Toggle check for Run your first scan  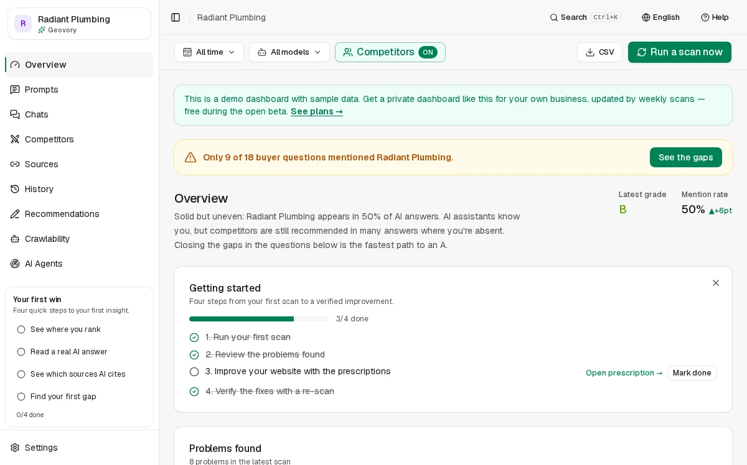(x=194, y=338)
